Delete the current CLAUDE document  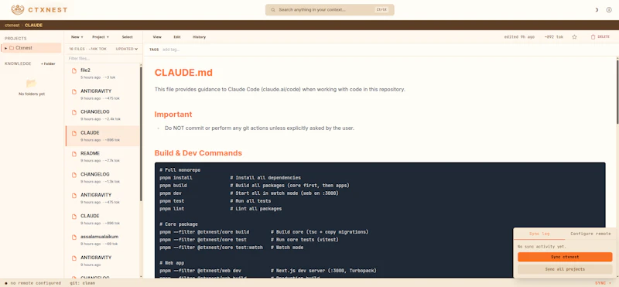pyautogui.click(x=600, y=36)
